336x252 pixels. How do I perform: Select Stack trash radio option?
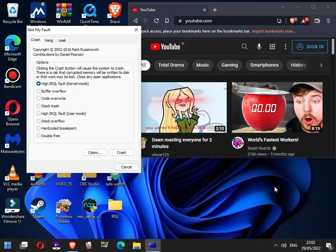point(48,106)
